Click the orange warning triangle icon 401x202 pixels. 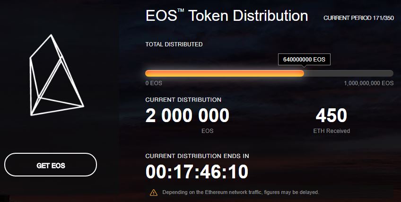(153, 192)
